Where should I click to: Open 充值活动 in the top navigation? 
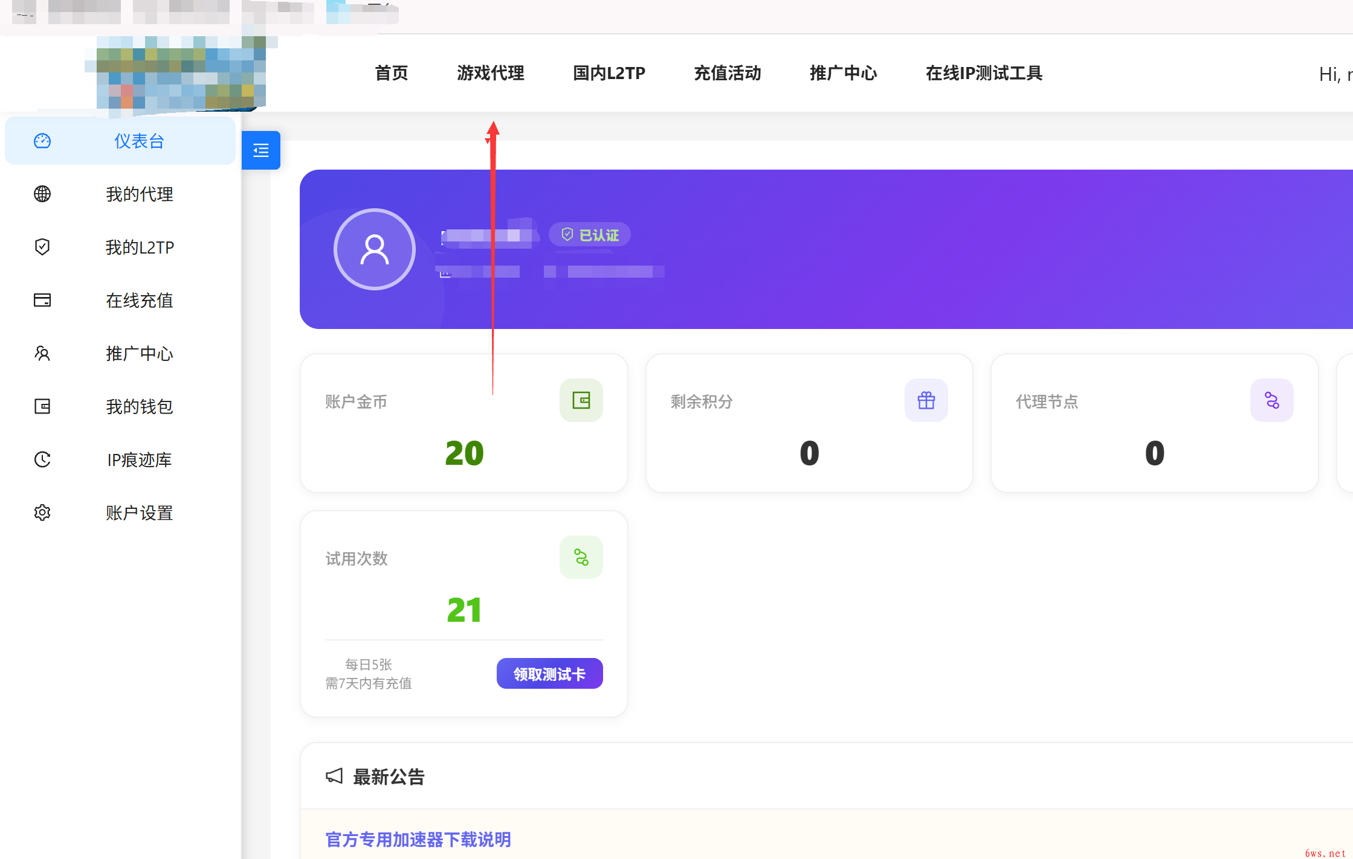point(728,73)
